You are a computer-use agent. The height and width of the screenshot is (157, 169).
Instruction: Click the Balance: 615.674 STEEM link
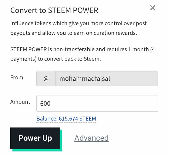[66, 119]
